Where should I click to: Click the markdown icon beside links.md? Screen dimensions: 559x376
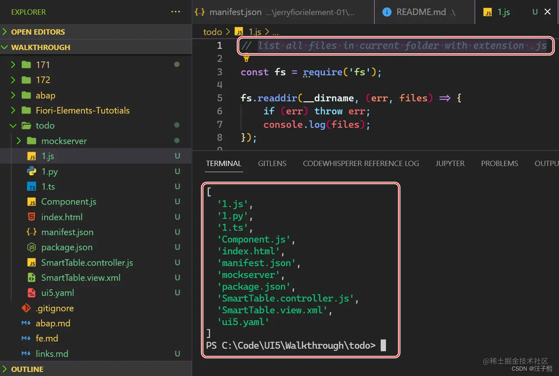26,354
